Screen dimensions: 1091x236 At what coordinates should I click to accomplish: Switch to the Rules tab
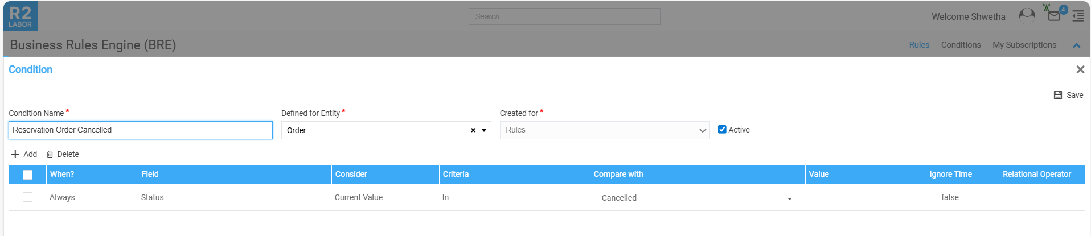tap(919, 45)
